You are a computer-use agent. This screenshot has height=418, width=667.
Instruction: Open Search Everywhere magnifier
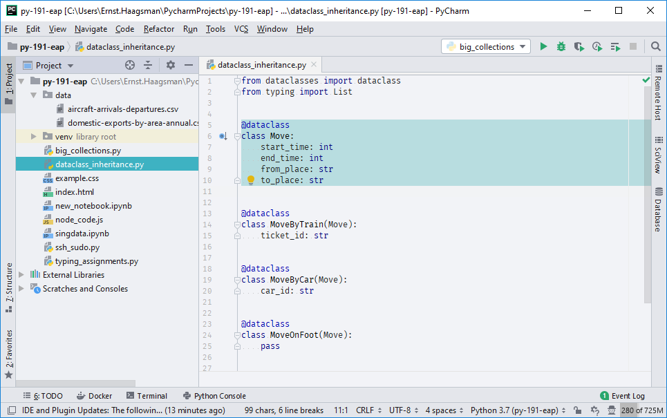(655, 46)
